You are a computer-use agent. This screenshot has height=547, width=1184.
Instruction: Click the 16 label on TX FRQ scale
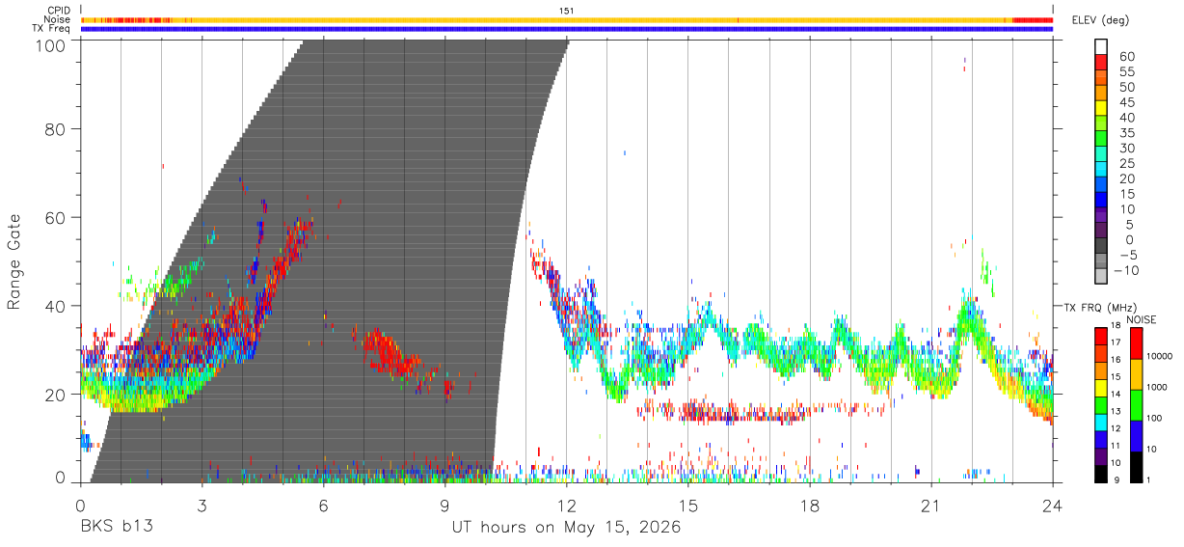click(1117, 360)
